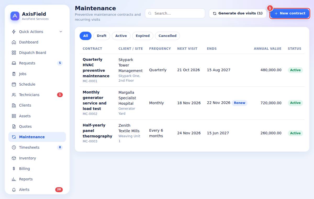Click the Dispatch Board grid icon

(x=14, y=53)
